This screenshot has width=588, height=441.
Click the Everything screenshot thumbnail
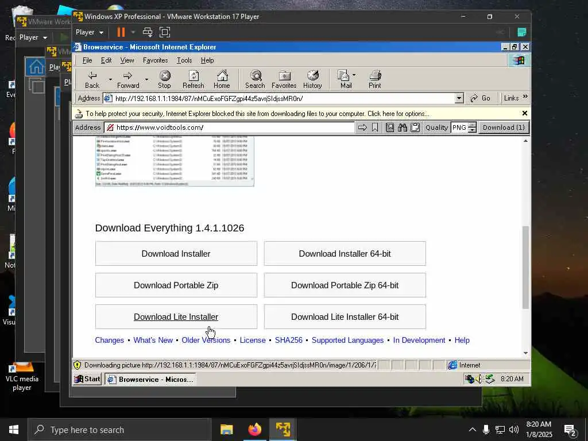tap(175, 161)
